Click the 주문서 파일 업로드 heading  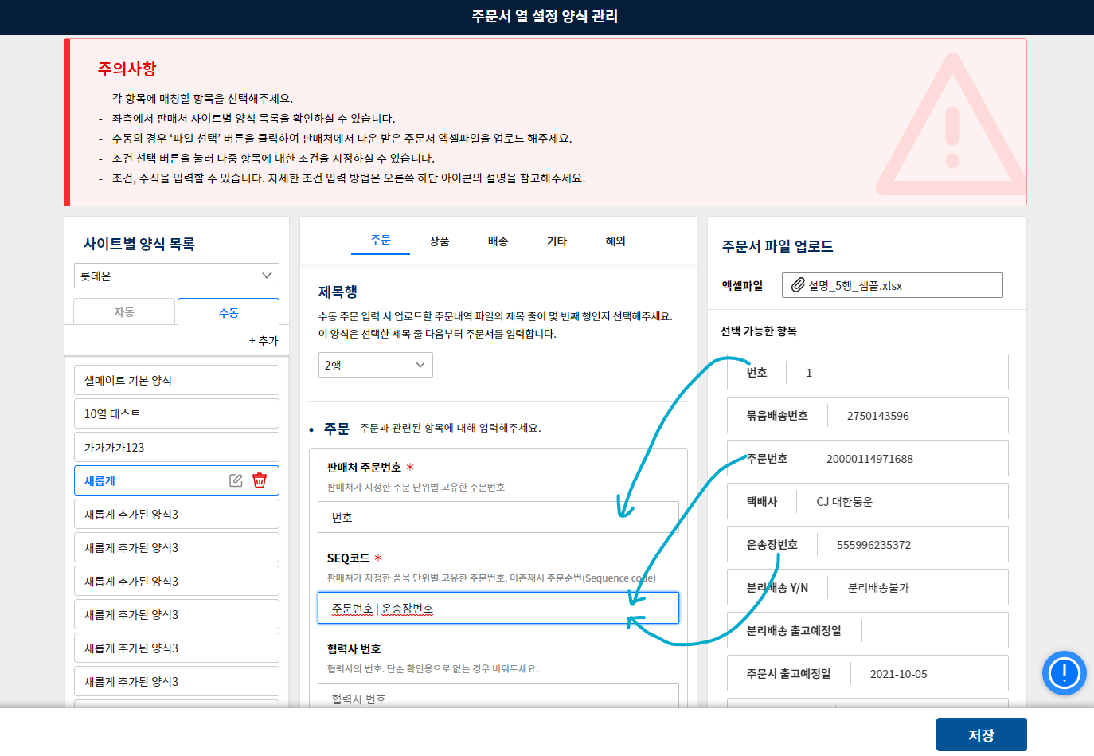(x=777, y=246)
